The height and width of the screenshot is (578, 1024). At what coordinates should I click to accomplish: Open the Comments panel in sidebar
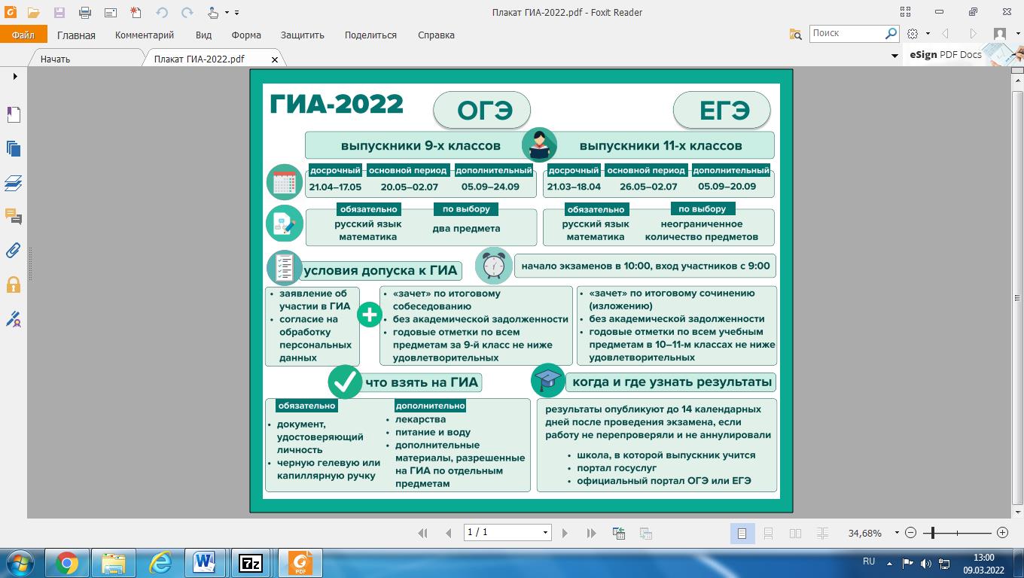coord(14,217)
